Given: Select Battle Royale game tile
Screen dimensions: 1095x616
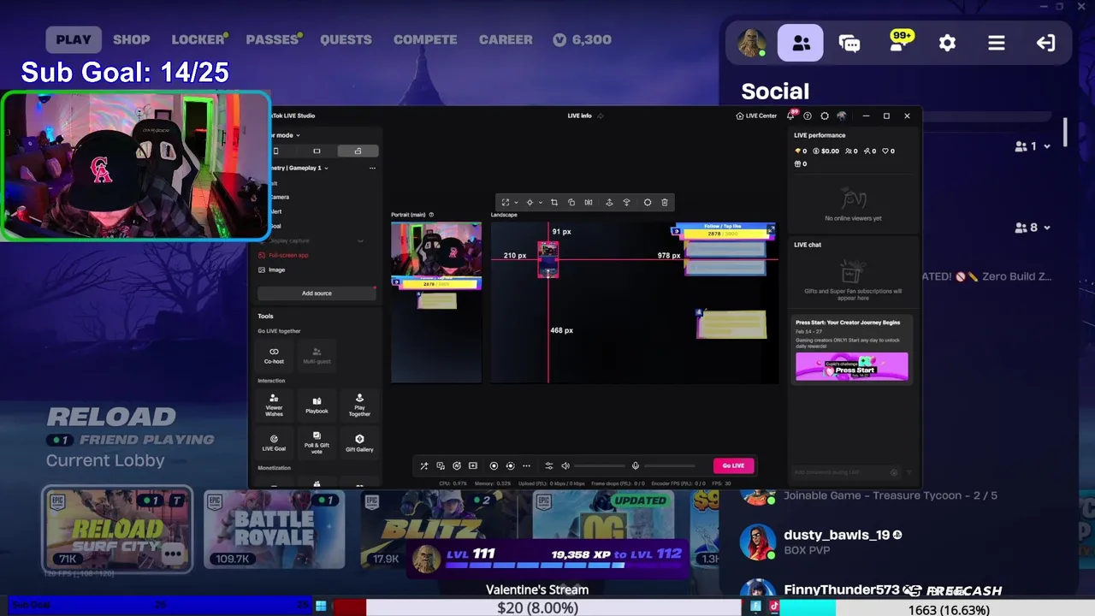Looking at the screenshot, I should [x=274, y=530].
